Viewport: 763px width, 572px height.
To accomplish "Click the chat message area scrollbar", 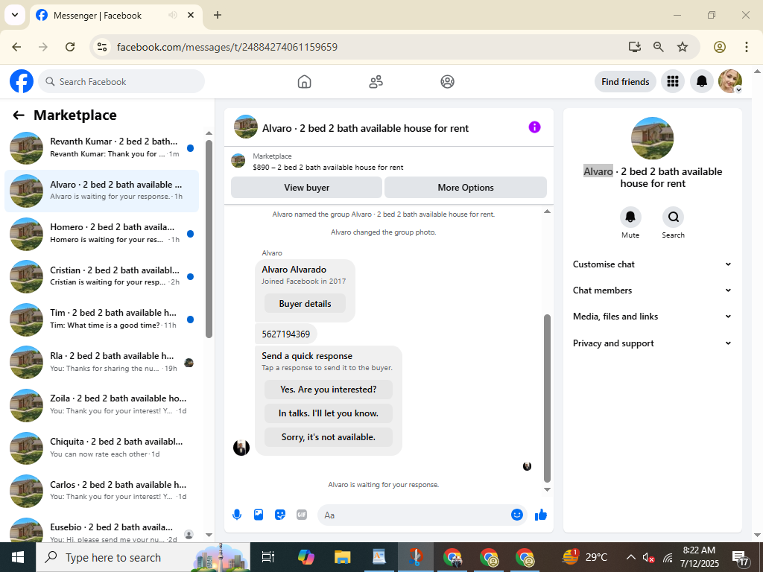I will coord(547,398).
